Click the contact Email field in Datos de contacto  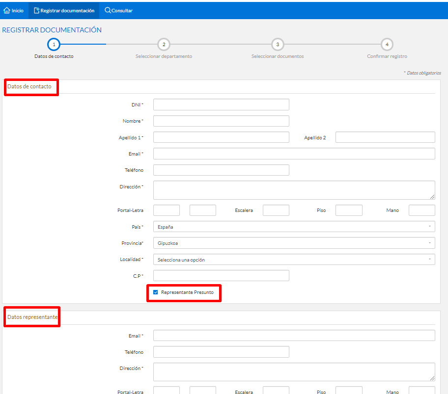click(294, 154)
